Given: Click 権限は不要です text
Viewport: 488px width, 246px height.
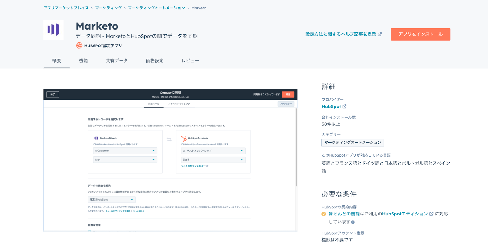Looking at the screenshot, I should tap(337, 240).
